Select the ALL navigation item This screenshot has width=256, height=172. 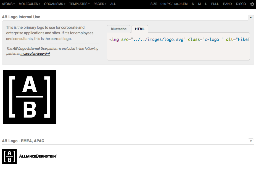click(x=113, y=4)
